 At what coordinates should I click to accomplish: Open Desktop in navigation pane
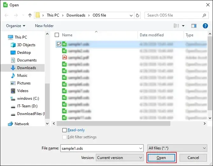(21, 53)
